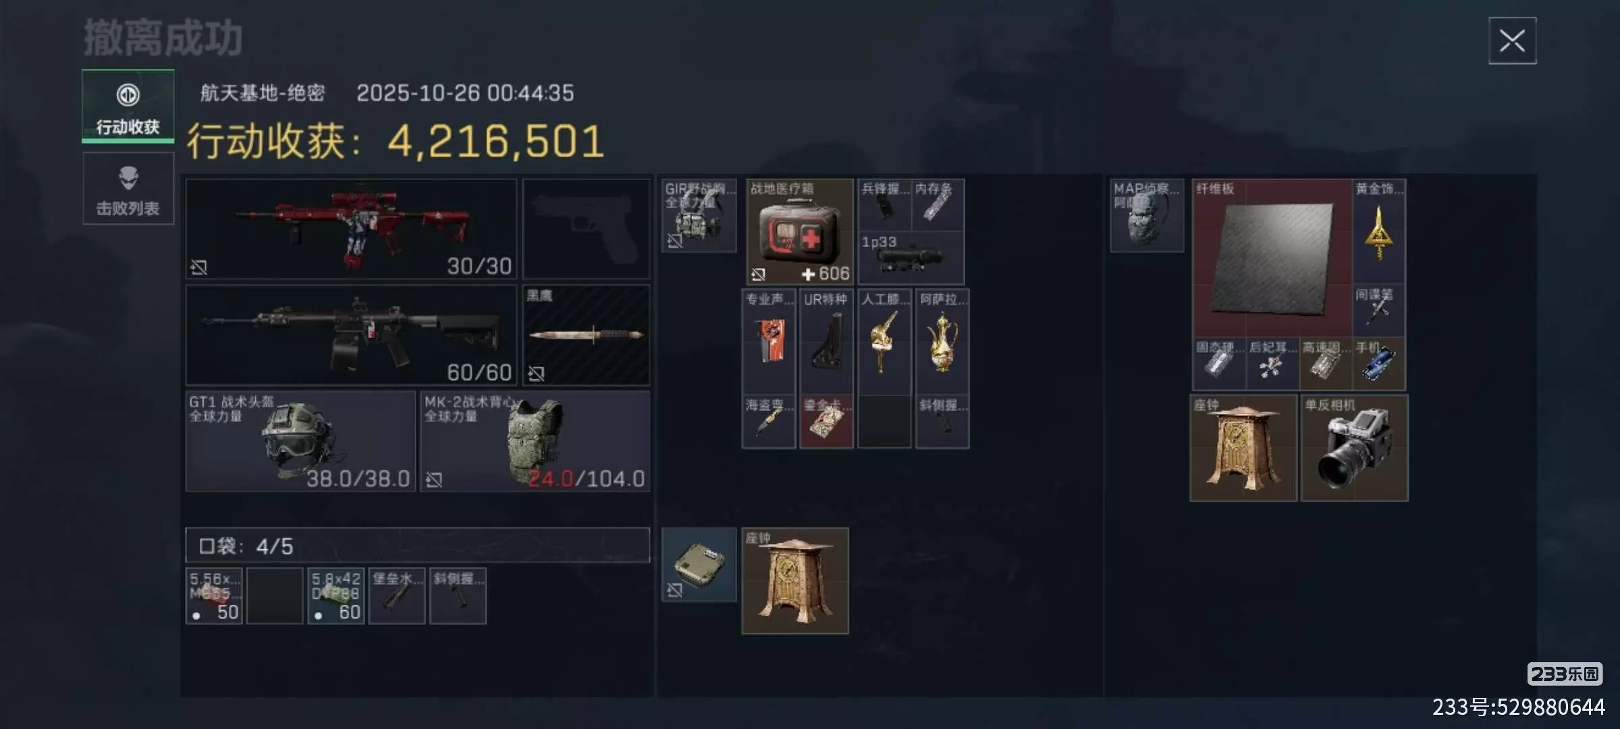This screenshot has width=1620, height=729.
Task: Select the 5.8x42 ammo stack of 60
Action: [x=336, y=596]
